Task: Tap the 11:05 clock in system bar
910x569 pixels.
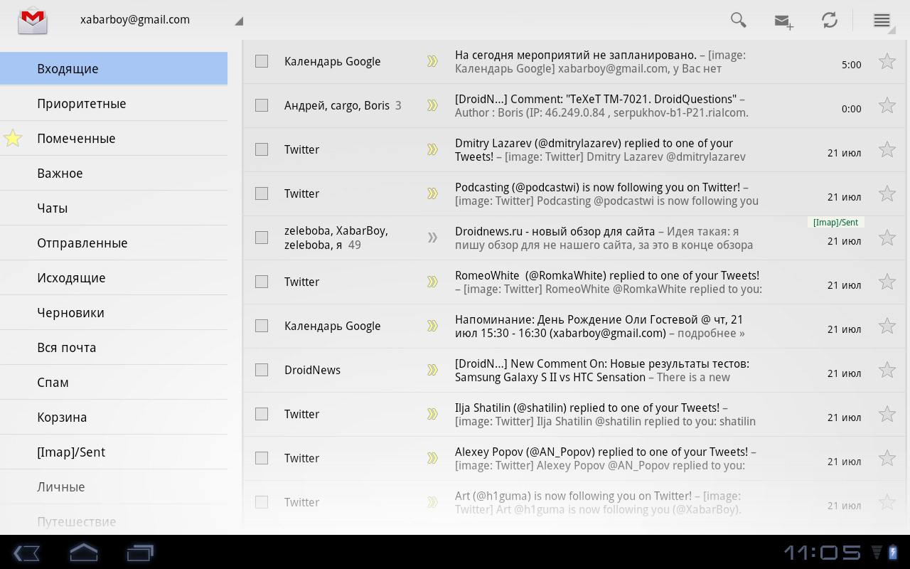Action: click(822, 553)
